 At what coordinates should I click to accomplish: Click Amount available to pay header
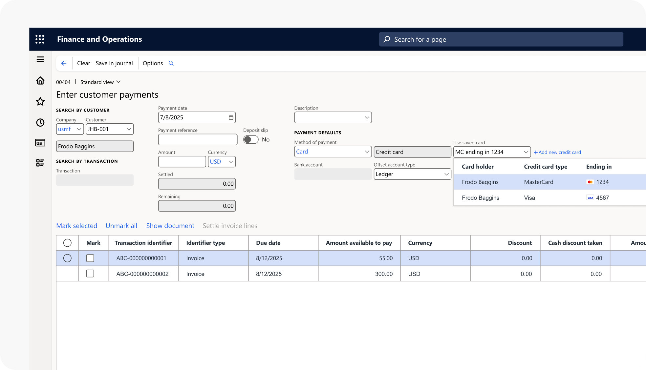359,243
